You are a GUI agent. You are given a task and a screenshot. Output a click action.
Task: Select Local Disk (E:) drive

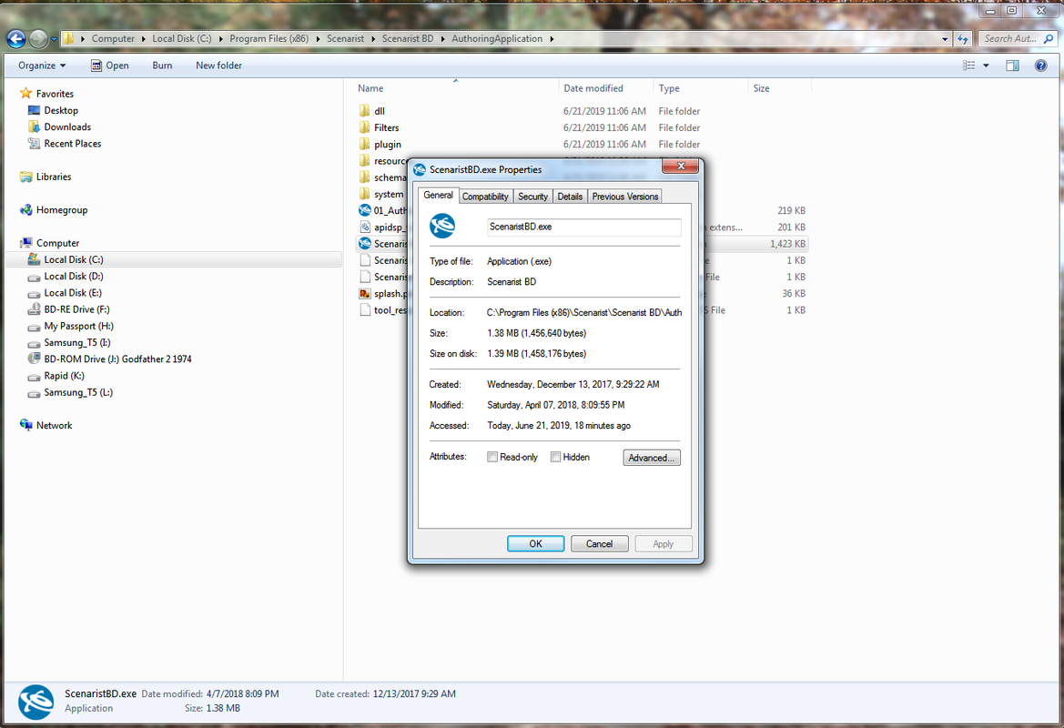[x=66, y=292]
